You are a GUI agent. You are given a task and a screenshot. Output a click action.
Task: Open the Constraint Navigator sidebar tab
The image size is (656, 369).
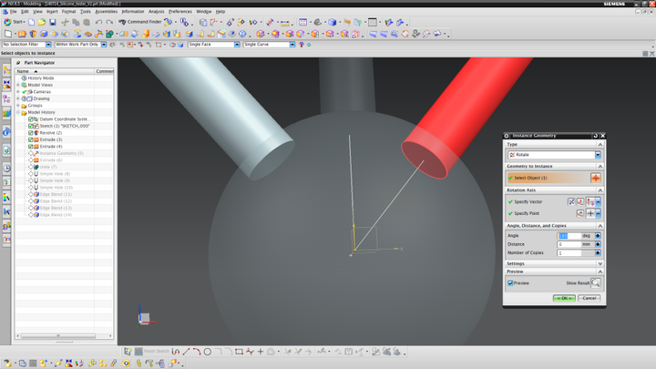(6, 85)
